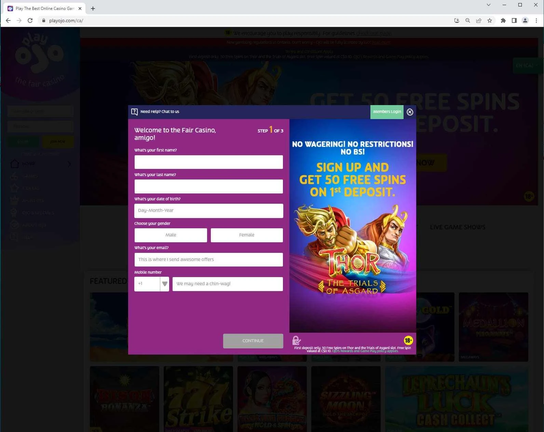
Task: Select Male gender option
Action: pos(171,235)
